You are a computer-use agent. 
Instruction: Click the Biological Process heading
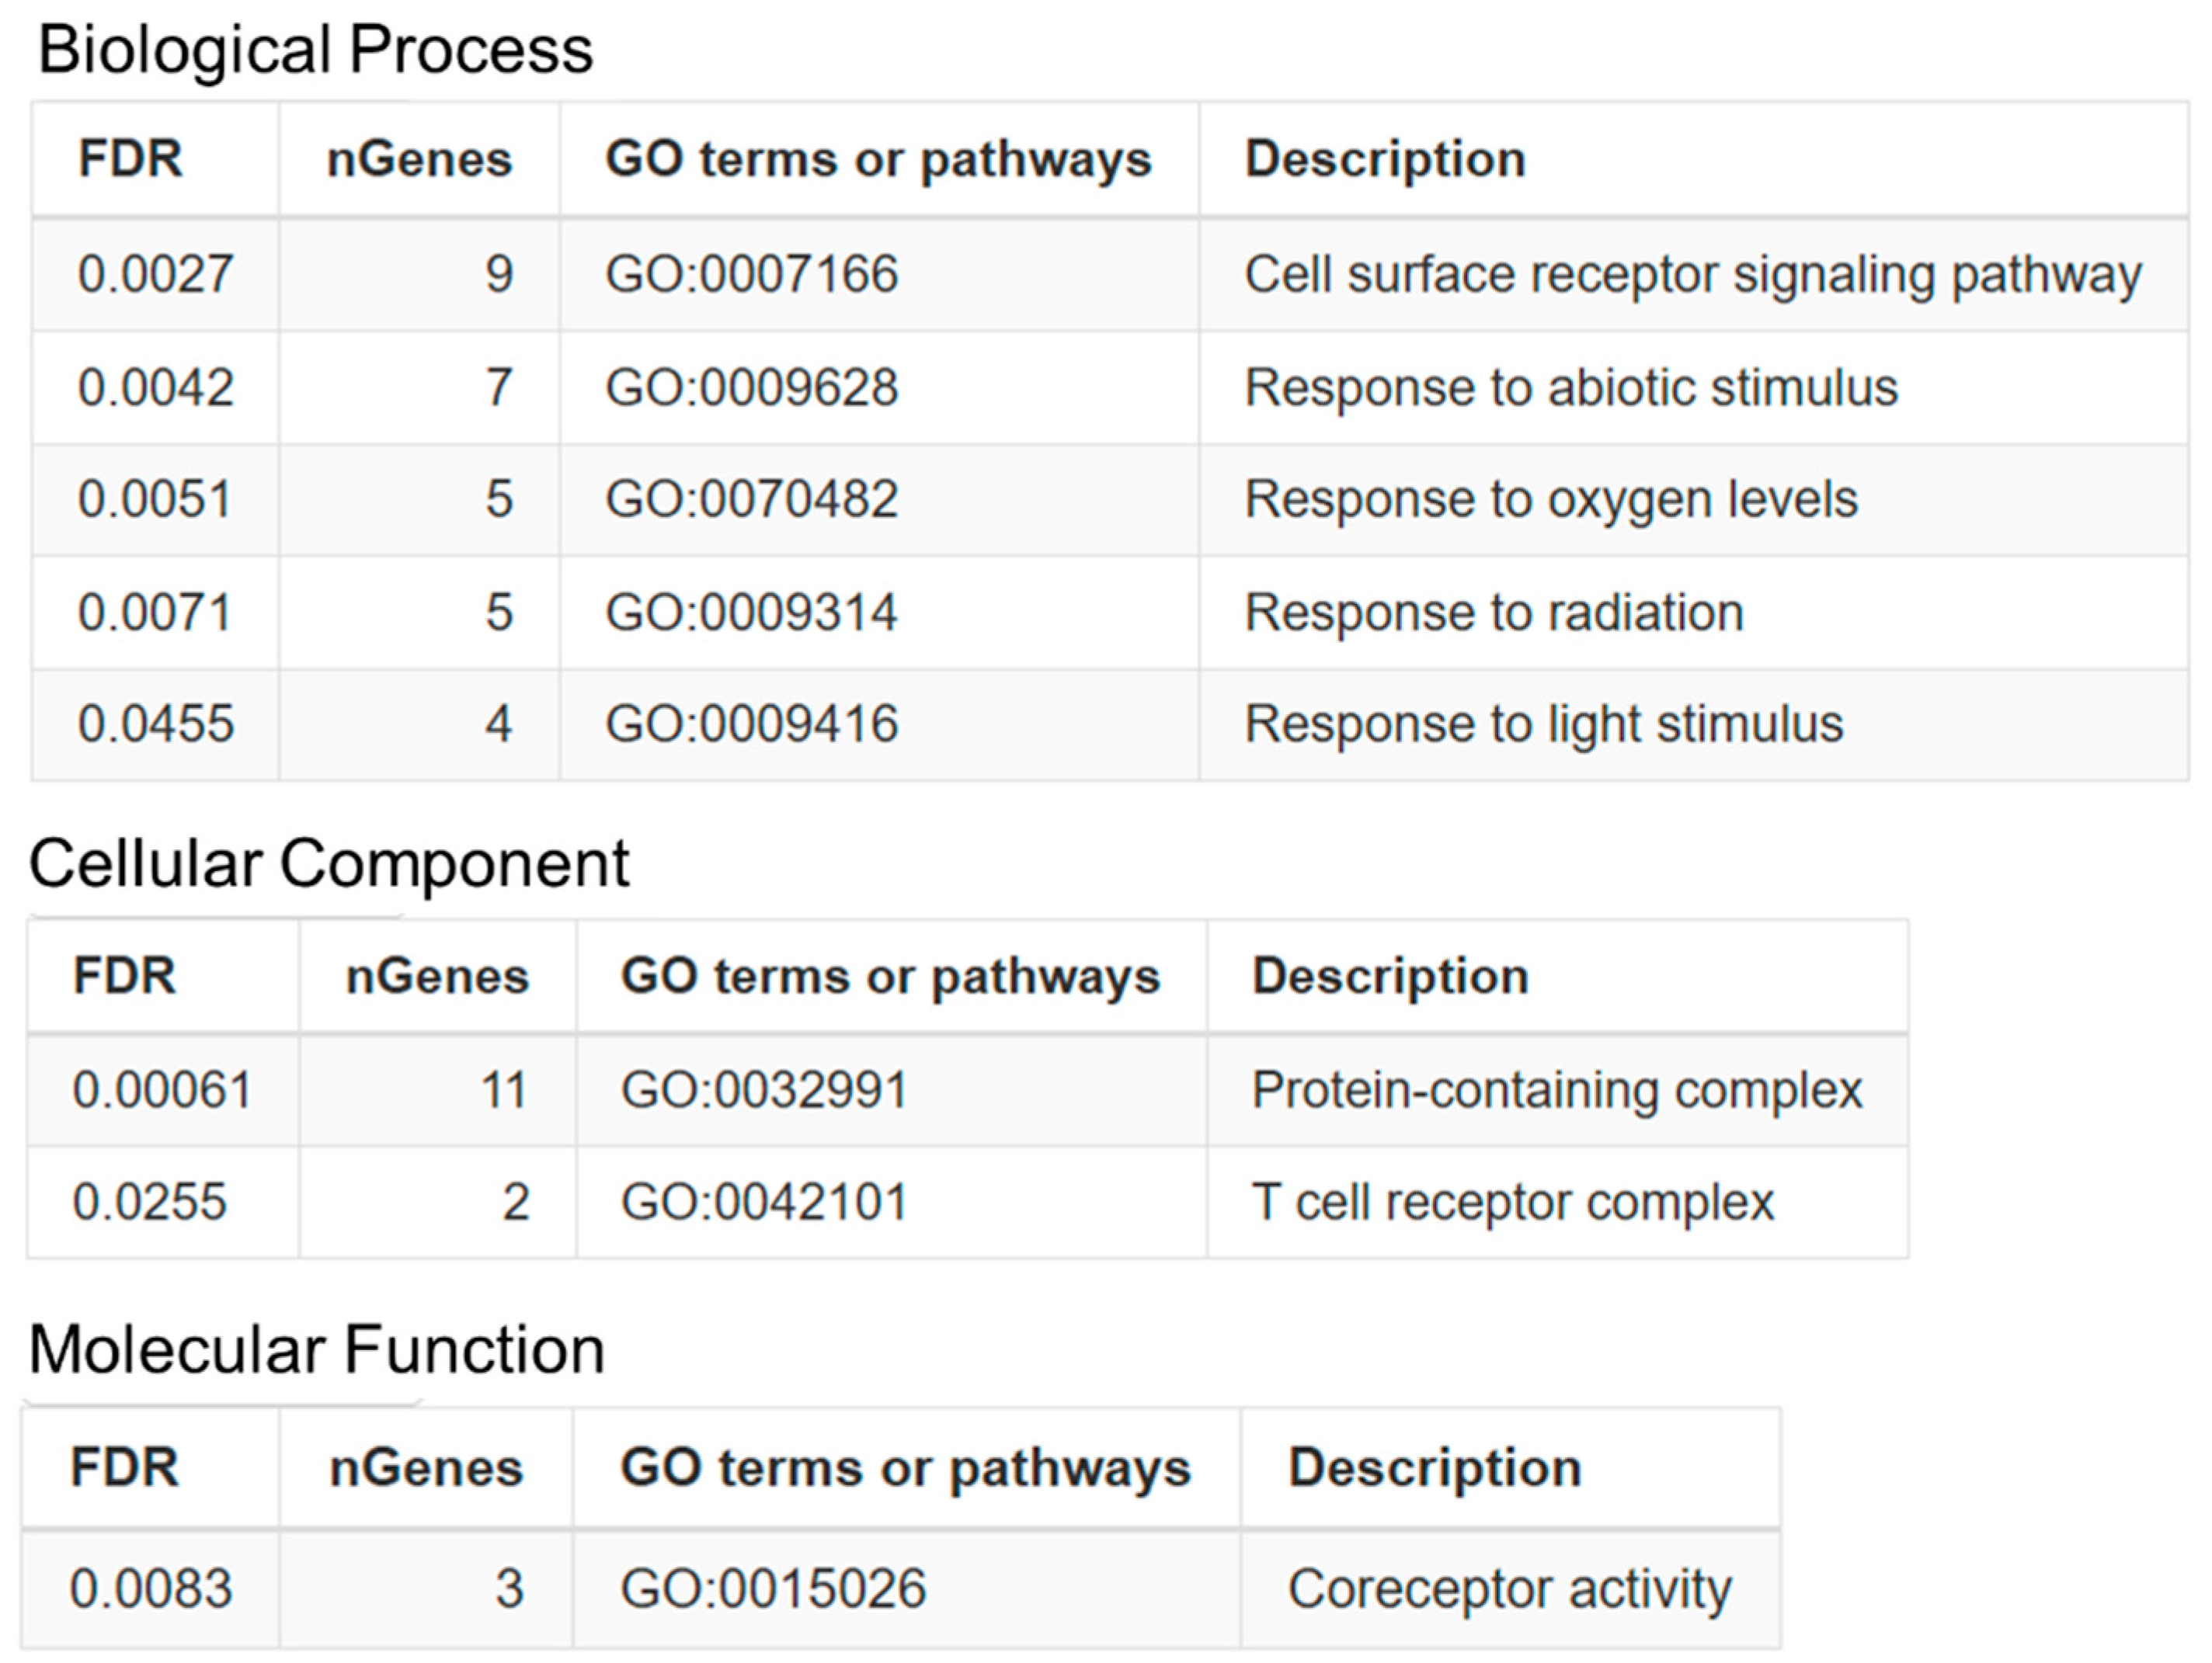tap(315, 50)
